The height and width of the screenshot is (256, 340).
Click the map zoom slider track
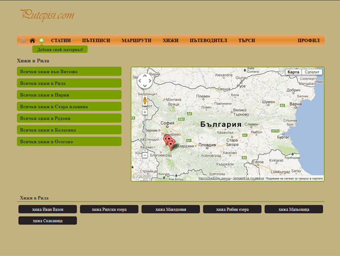click(x=145, y=132)
